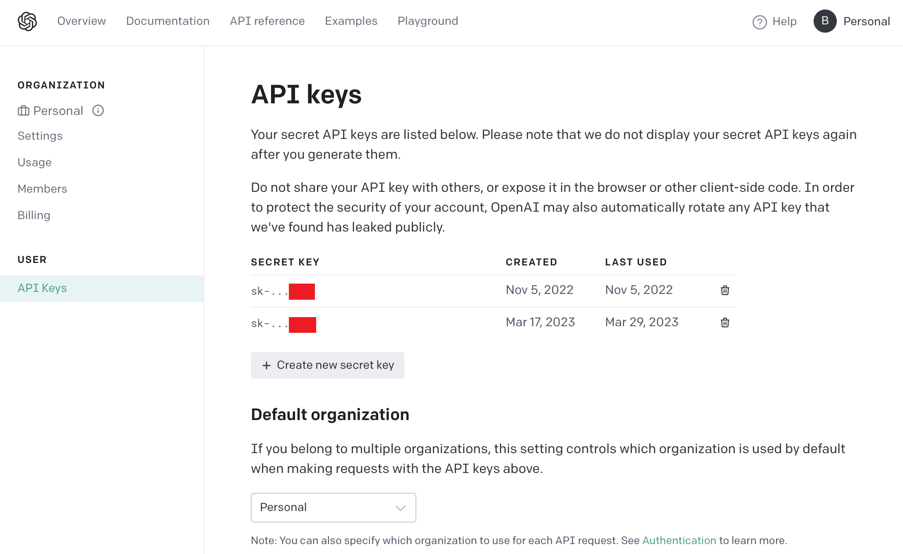Delete the Mar 17, 2023 secret key
903x554 pixels.
(x=725, y=322)
